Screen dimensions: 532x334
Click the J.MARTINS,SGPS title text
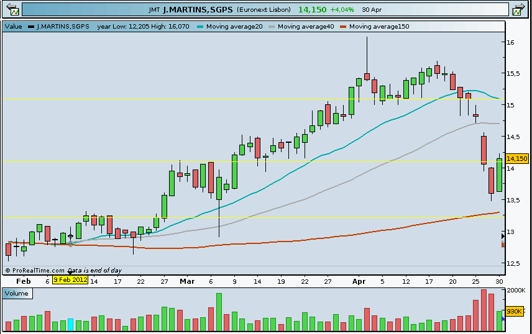pyautogui.click(x=198, y=9)
